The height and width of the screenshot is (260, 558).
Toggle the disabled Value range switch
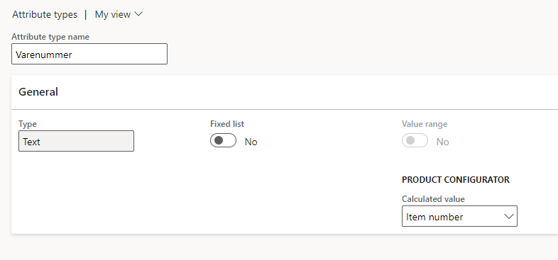[415, 140]
